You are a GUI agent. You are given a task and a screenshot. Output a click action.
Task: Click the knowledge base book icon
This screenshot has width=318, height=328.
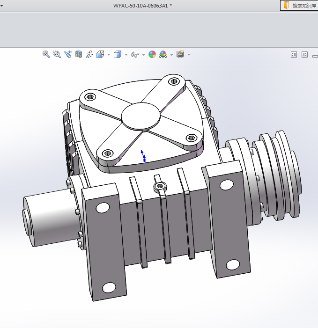[x=286, y=5]
